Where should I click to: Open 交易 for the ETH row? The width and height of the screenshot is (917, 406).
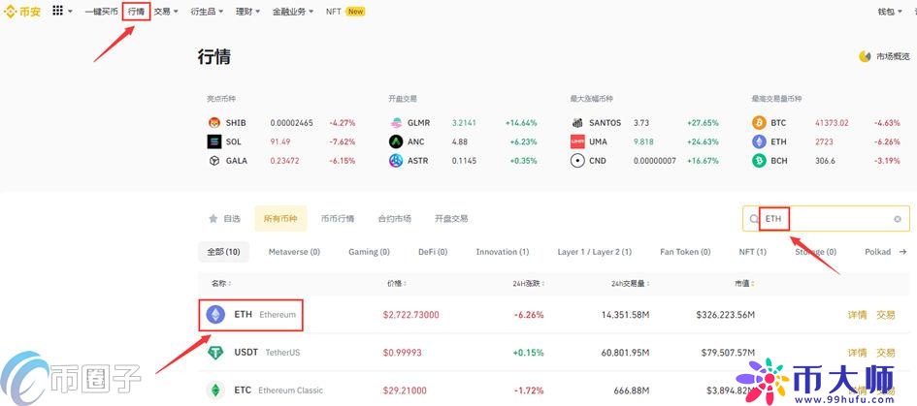885,315
